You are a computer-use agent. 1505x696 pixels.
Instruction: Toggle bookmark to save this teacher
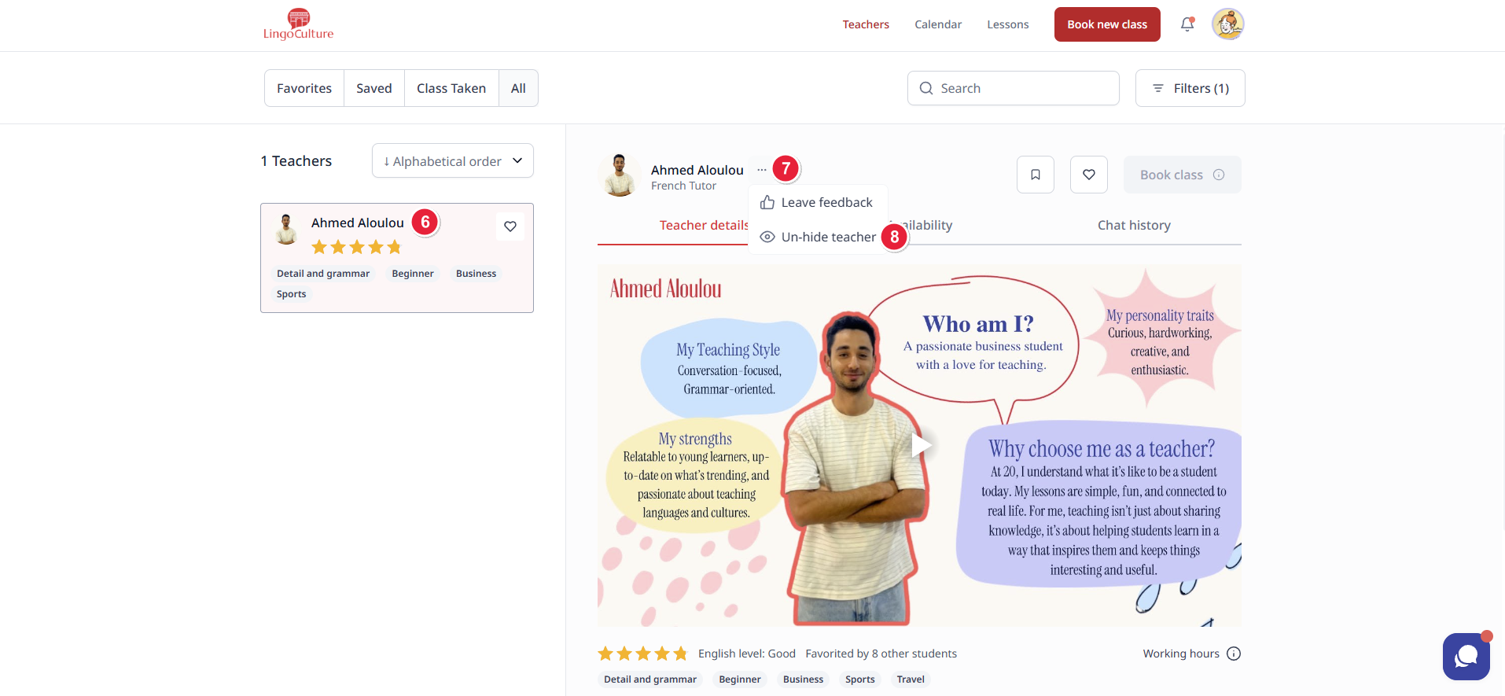[1036, 175]
